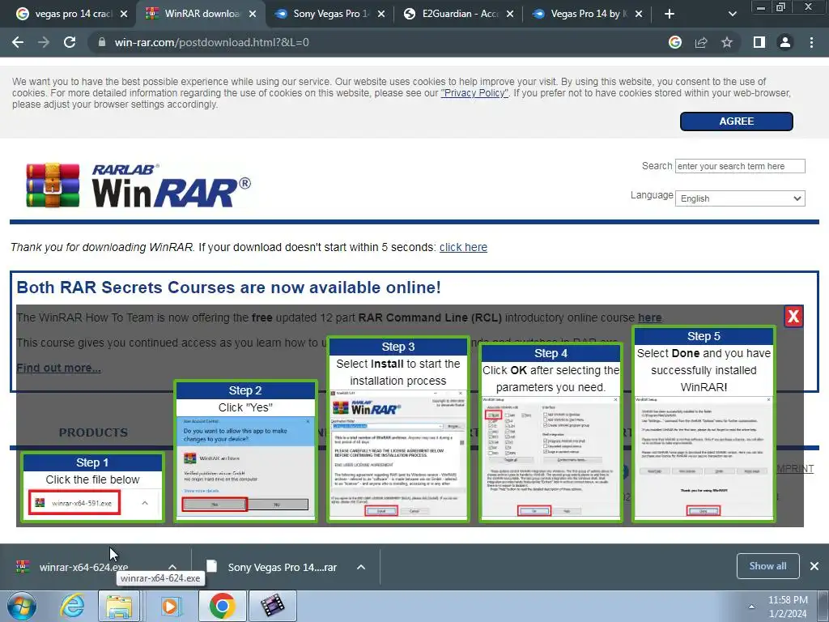The image size is (829, 622).
Task: Open the Sony Vegas Pro 14 rar download
Action: pyautogui.click(x=272, y=567)
